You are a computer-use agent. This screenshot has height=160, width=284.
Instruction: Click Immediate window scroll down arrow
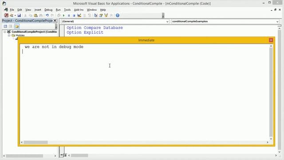[x=271, y=139]
